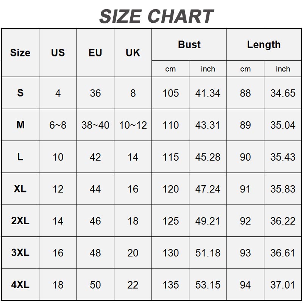Click the Length header cell
The image size is (303, 303).
[x=264, y=45]
